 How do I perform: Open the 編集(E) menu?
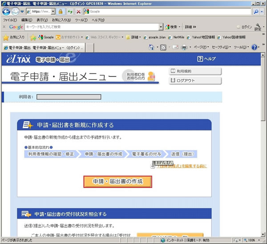[27, 20]
